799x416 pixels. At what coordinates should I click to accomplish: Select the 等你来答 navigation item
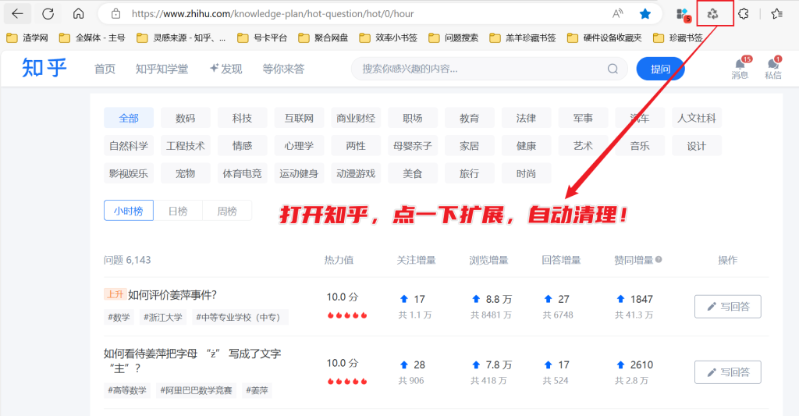pos(283,69)
